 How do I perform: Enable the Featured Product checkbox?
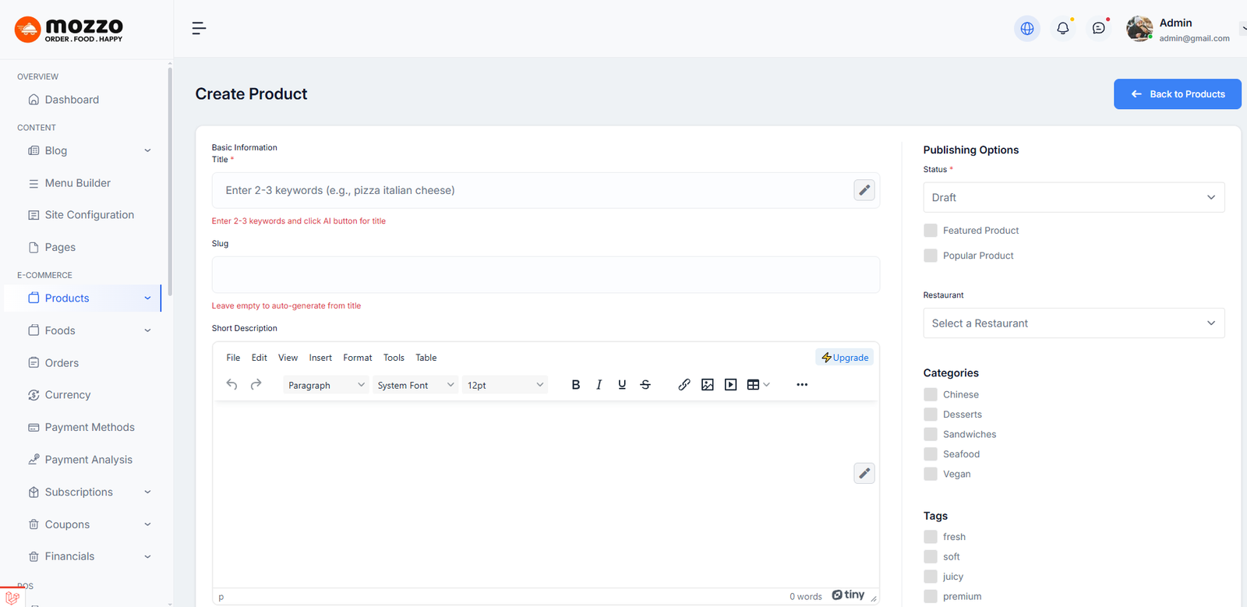[931, 231]
